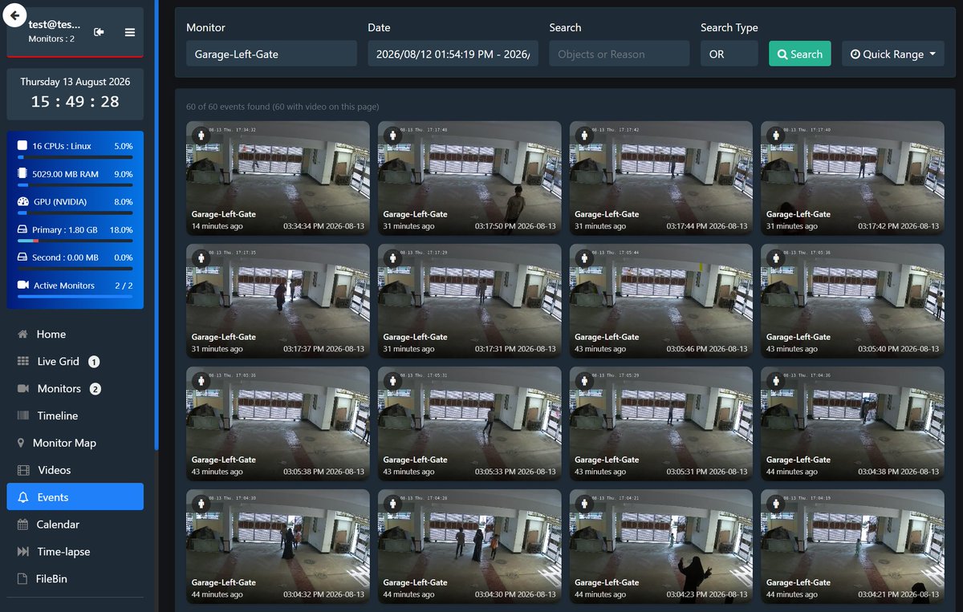This screenshot has height=612, width=963.
Task: Open the Events menu item
Action: [x=75, y=497]
